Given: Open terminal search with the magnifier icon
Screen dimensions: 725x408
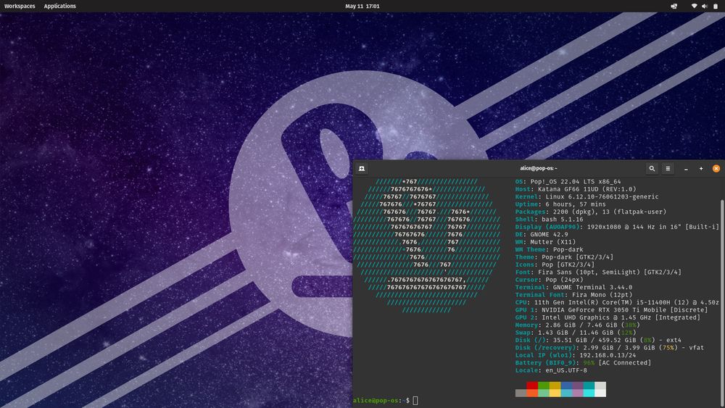Looking at the screenshot, I should tap(652, 169).
